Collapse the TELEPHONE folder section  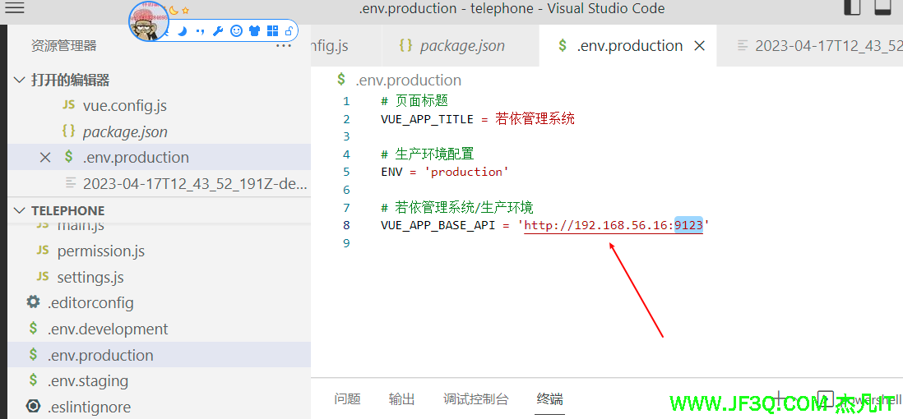[x=19, y=210]
